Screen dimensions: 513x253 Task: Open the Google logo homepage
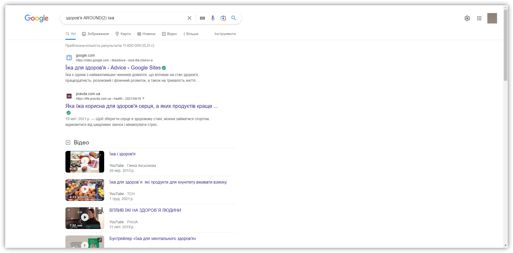[36, 18]
